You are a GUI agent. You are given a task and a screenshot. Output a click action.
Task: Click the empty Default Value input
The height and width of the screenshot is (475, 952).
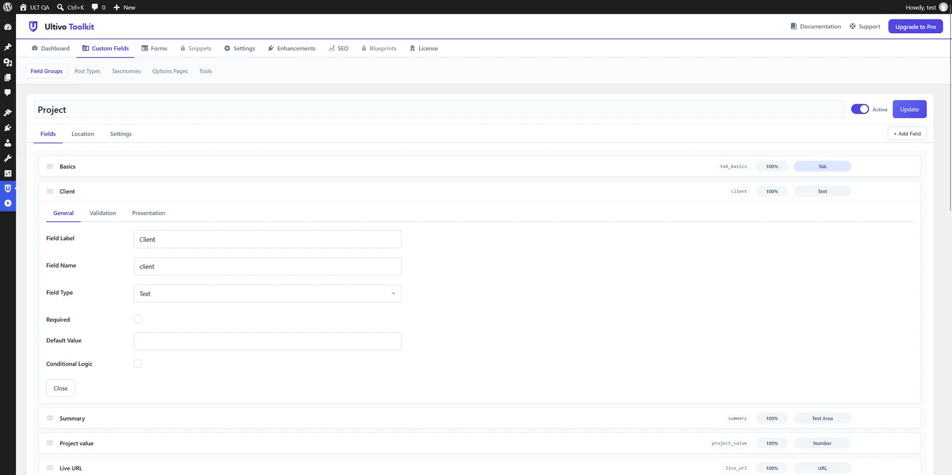[268, 341]
